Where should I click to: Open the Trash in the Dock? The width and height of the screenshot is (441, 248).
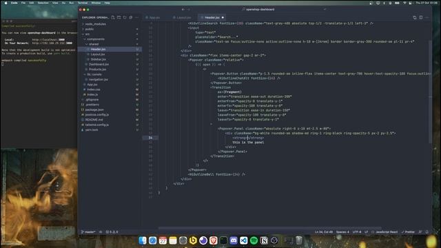coord(299,240)
